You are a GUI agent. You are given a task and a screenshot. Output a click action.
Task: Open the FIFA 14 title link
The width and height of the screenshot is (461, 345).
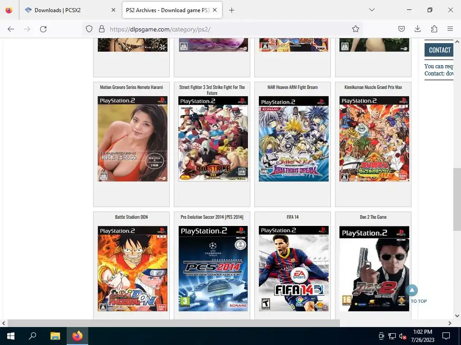293,217
